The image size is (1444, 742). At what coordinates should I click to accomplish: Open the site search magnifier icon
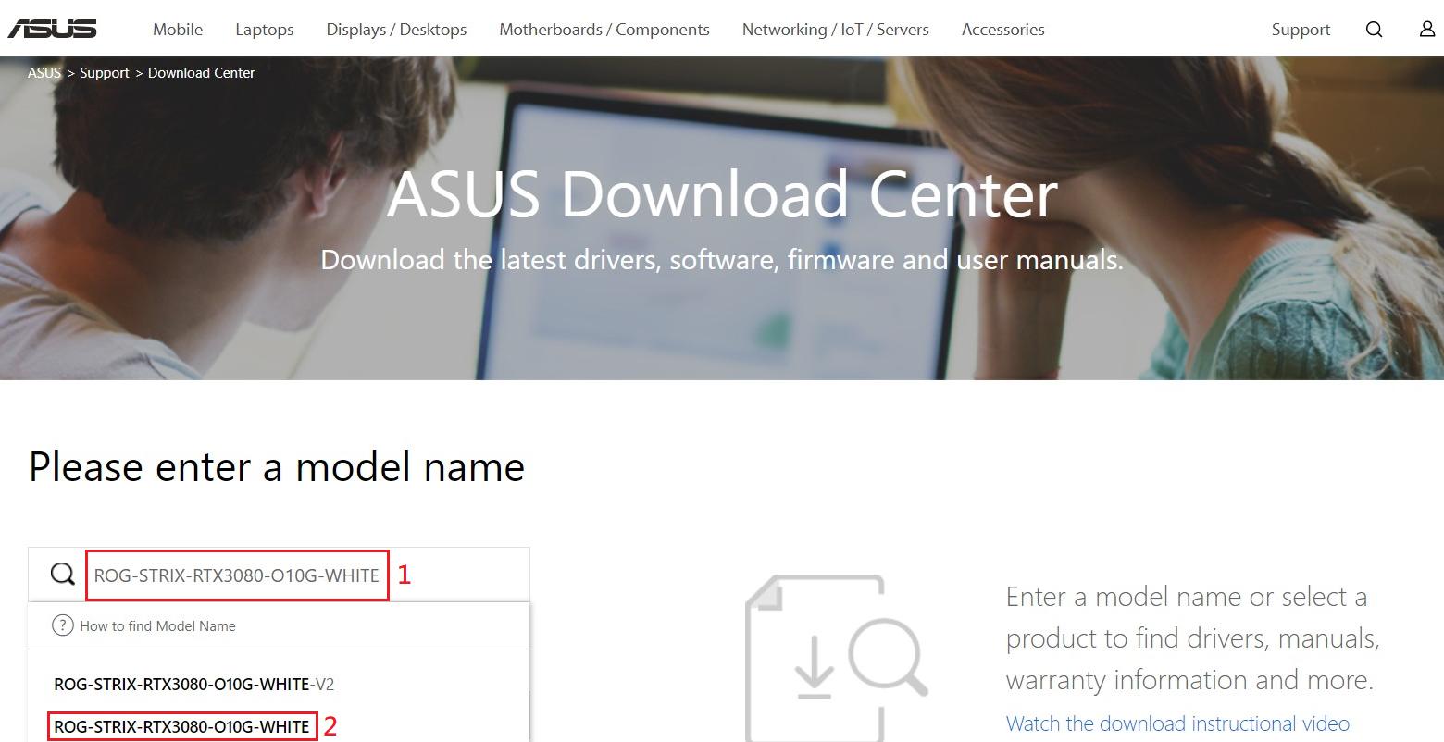point(1375,30)
